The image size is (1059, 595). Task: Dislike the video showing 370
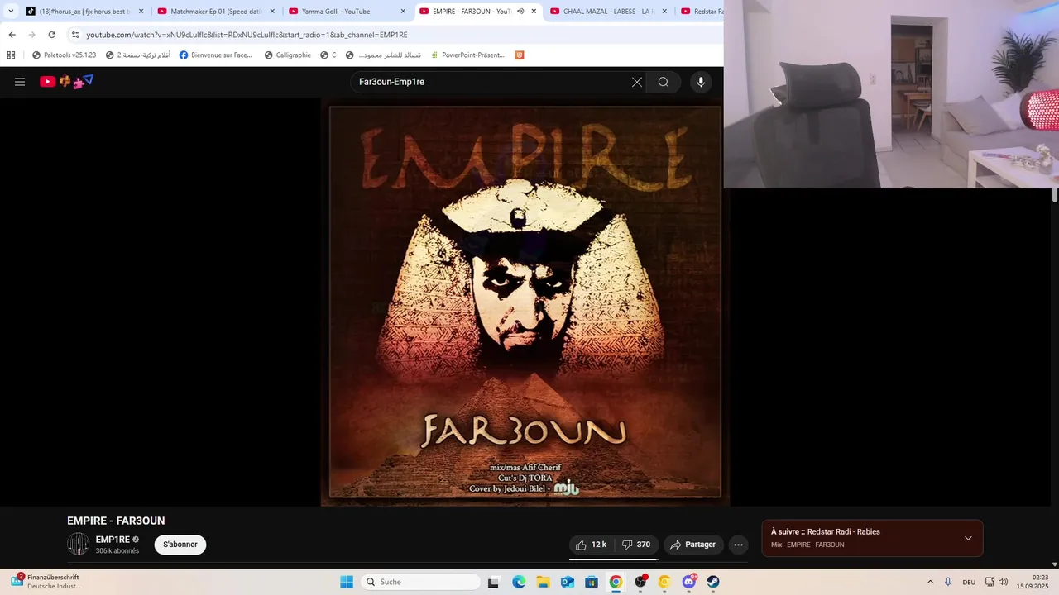pyautogui.click(x=636, y=545)
